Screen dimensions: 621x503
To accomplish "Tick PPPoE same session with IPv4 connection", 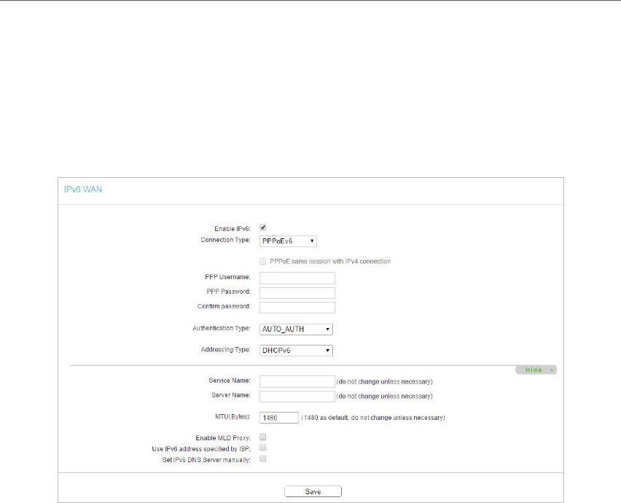I will coord(262,261).
